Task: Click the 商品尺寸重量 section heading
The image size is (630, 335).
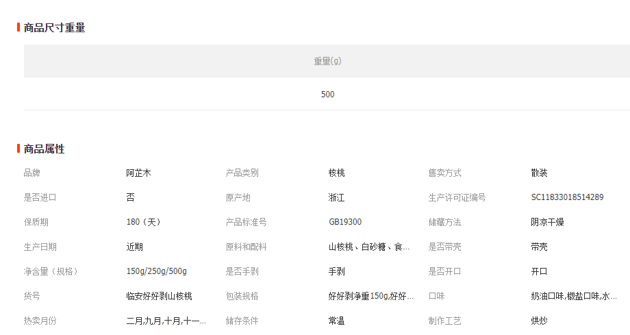Action: pyautogui.click(x=54, y=28)
